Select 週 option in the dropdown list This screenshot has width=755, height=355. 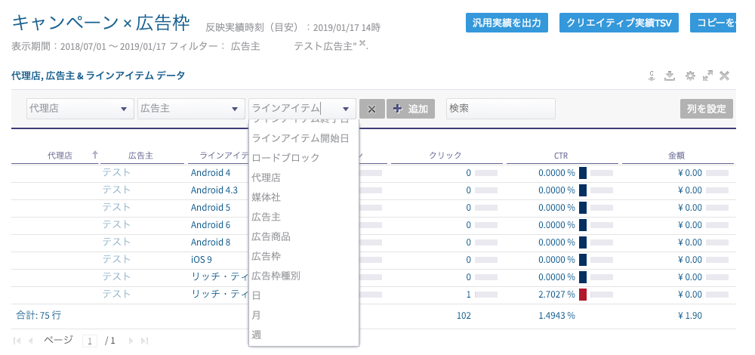304,335
